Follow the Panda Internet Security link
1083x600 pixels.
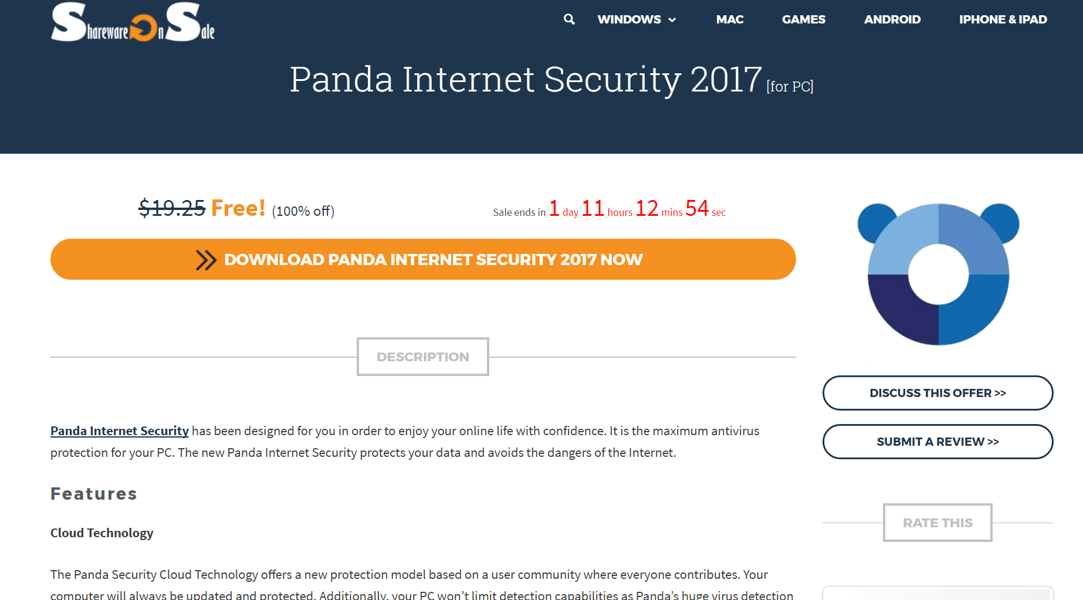[x=120, y=431]
